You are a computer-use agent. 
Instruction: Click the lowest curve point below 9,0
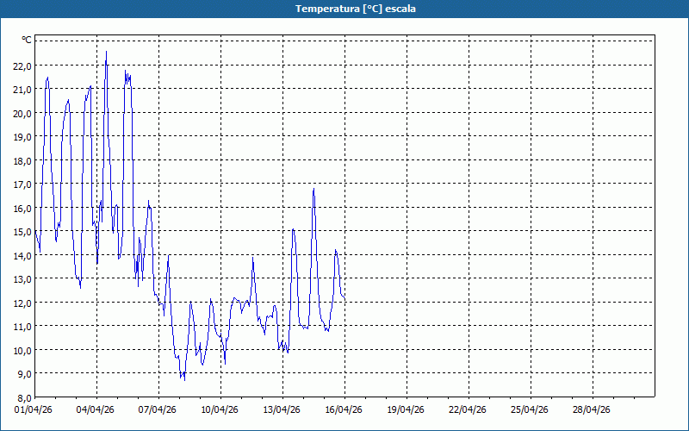[x=183, y=379]
